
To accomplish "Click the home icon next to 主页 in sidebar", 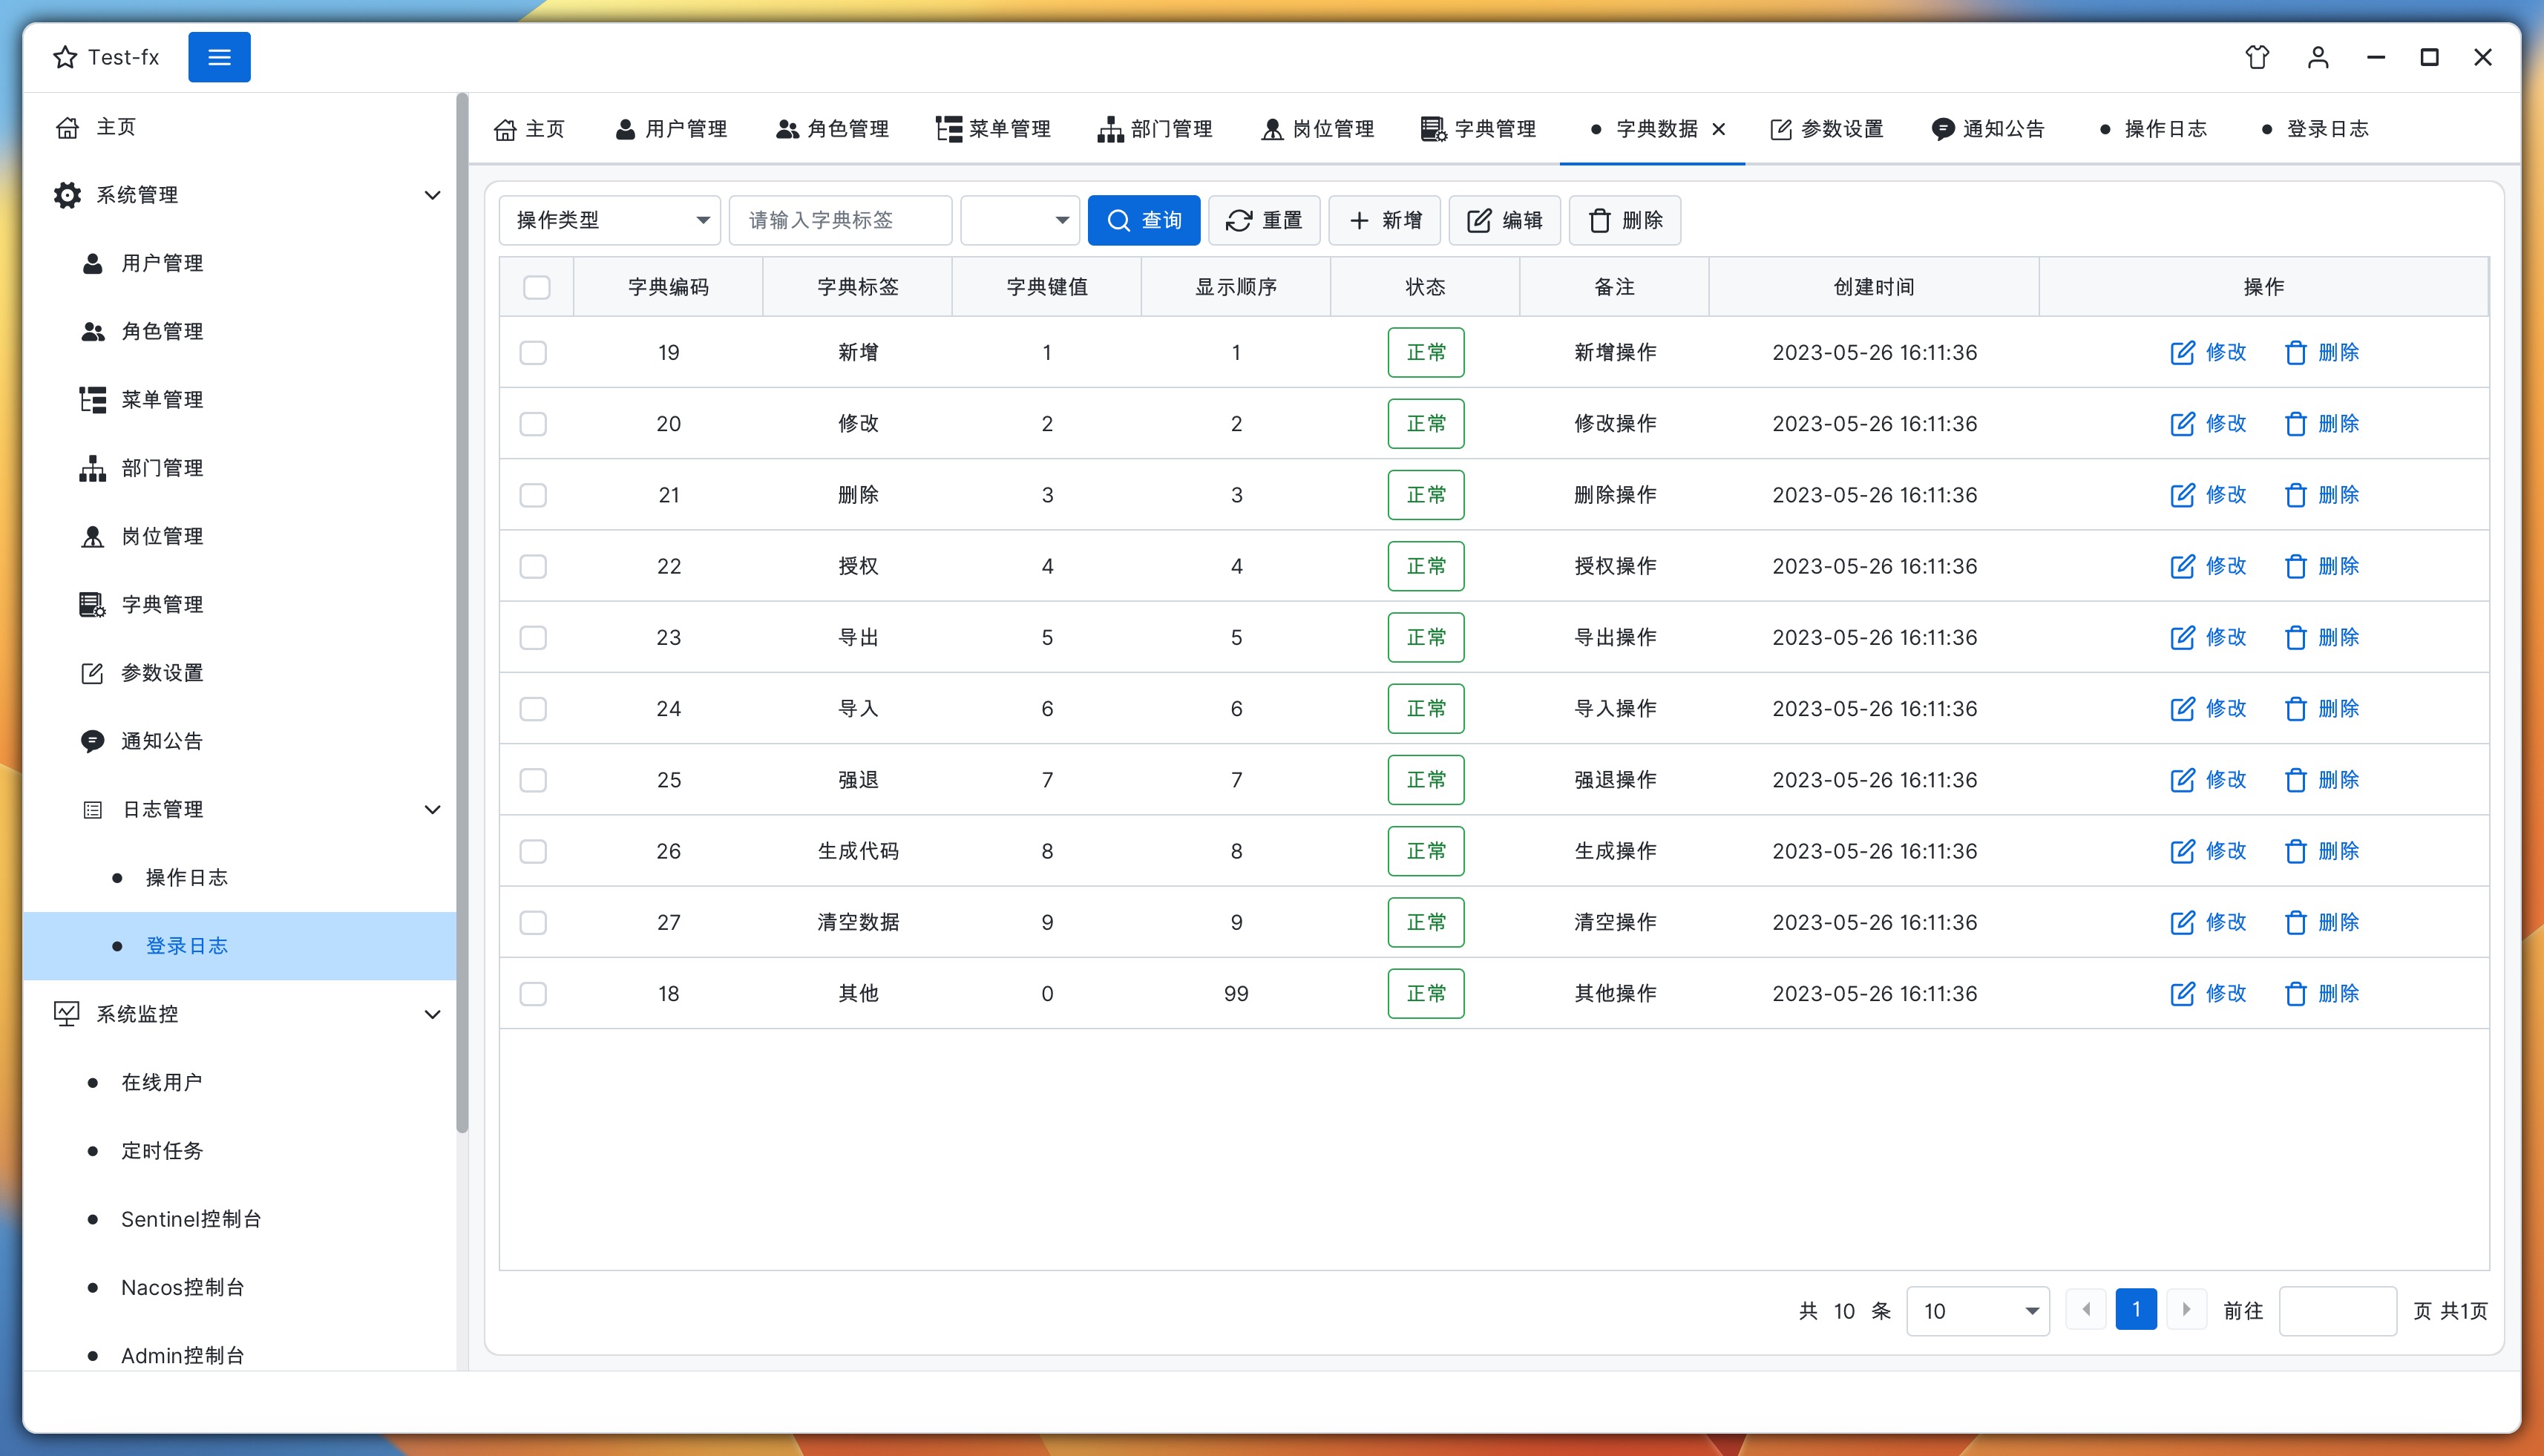I will 67,128.
